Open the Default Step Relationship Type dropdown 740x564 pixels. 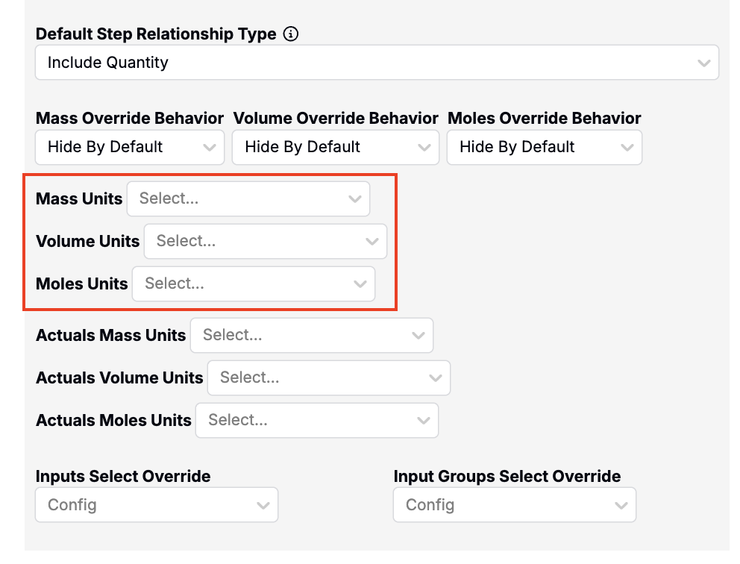coord(376,63)
